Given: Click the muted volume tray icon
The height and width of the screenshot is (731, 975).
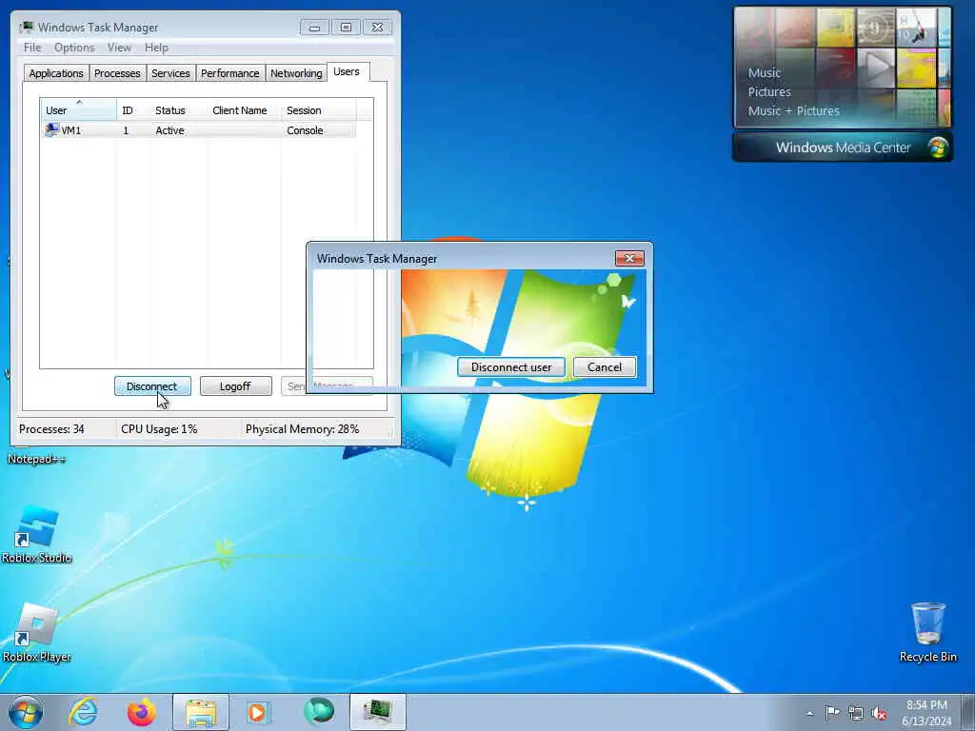Looking at the screenshot, I should (x=879, y=713).
